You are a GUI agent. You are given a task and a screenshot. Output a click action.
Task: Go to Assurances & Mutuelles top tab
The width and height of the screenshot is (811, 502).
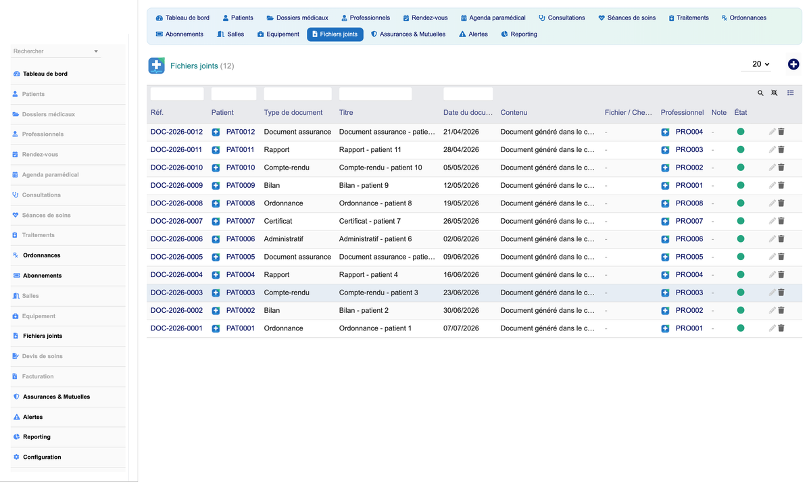[408, 34]
